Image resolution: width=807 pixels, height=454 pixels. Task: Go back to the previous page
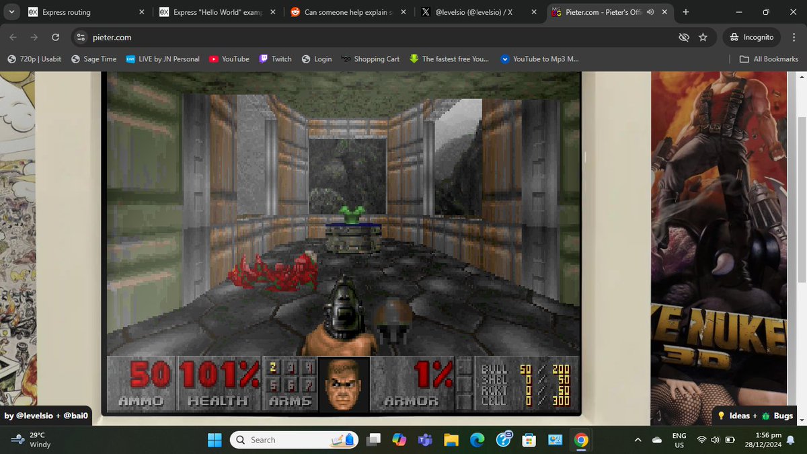pyautogui.click(x=14, y=38)
